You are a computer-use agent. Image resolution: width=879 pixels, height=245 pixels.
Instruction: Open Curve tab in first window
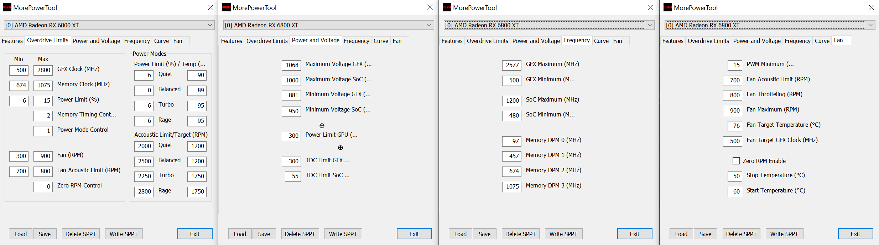pos(161,41)
